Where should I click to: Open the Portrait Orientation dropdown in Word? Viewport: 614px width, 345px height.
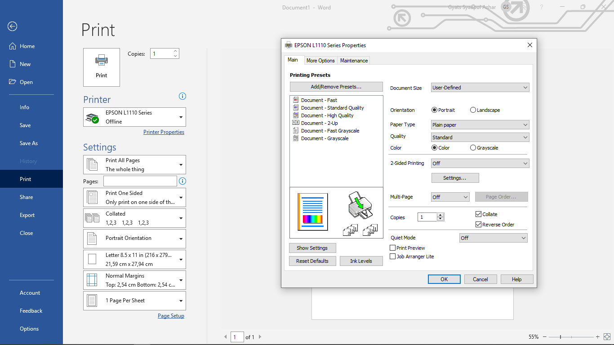coord(134,239)
